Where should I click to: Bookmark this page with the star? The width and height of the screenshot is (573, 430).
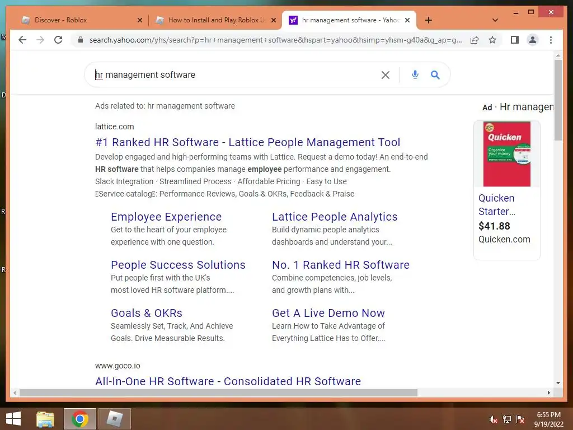492,40
